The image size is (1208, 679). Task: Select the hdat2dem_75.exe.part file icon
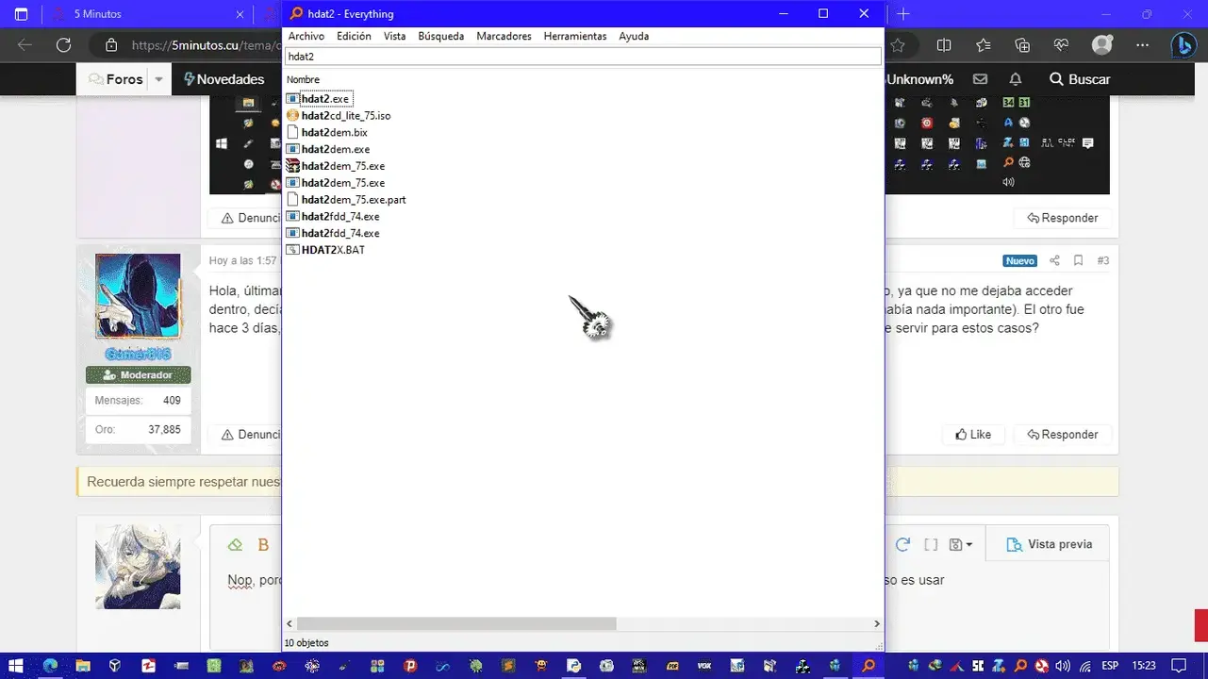click(x=292, y=200)
